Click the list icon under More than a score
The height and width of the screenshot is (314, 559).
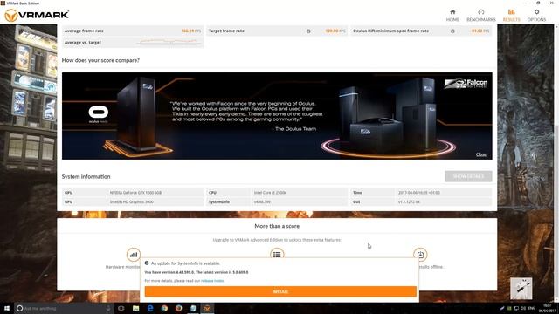point(277,254)
